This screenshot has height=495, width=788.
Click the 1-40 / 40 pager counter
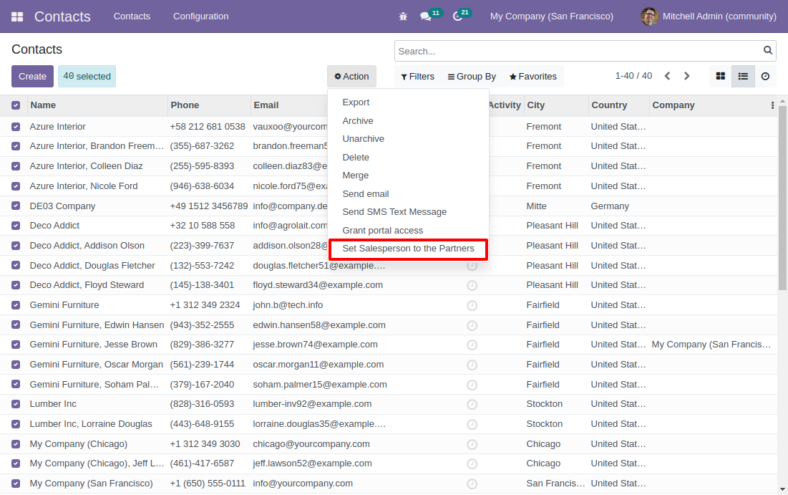point(633,76)
